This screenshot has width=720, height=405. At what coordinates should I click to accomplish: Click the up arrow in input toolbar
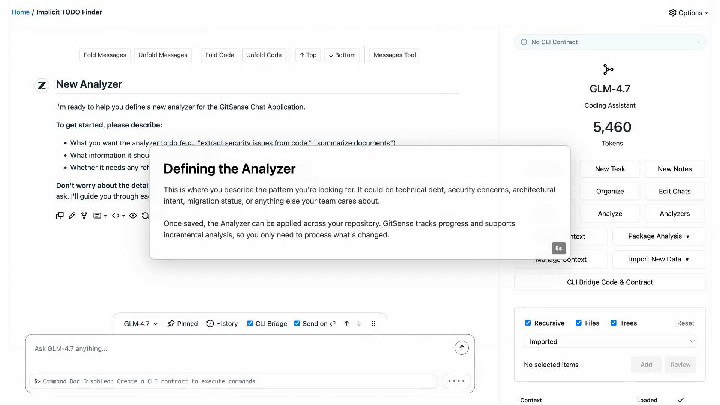click(x=347, y=323)
